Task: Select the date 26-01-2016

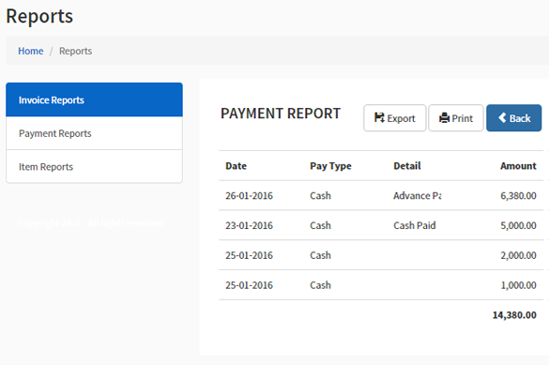Action: pos(249,195)
